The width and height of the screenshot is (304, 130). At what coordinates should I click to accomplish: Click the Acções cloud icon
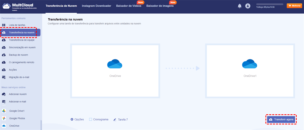pos(4,70)
